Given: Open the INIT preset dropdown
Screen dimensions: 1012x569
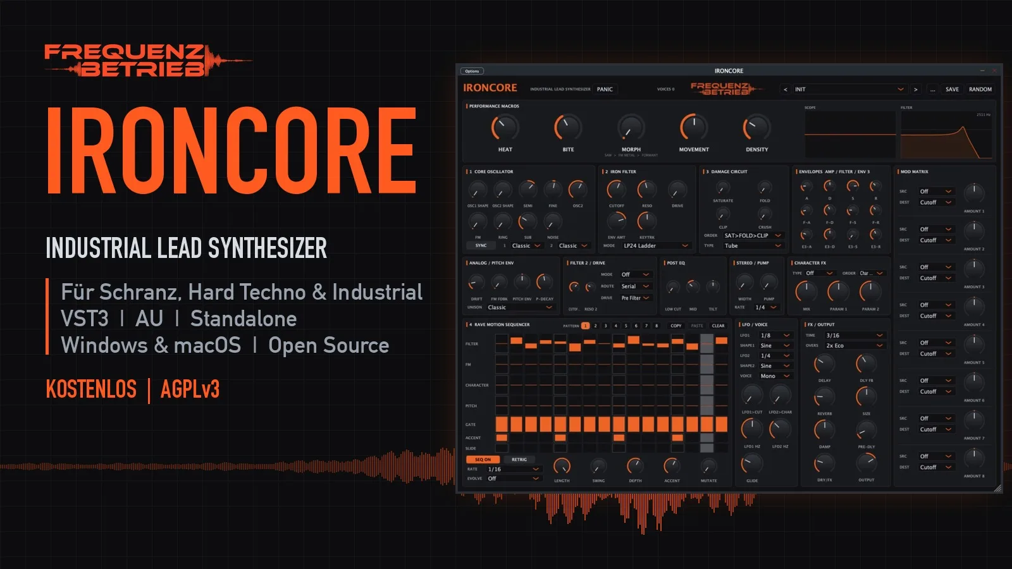Looking at the screenshot, I should [x=849, y=89].
